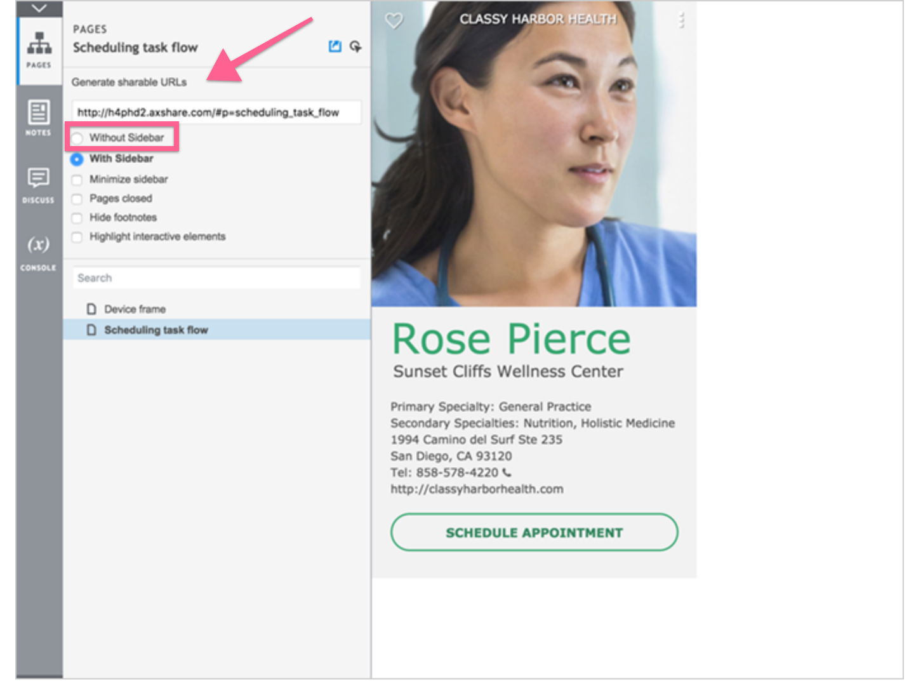Enable Highlight interactive elements

click(77, 237)
